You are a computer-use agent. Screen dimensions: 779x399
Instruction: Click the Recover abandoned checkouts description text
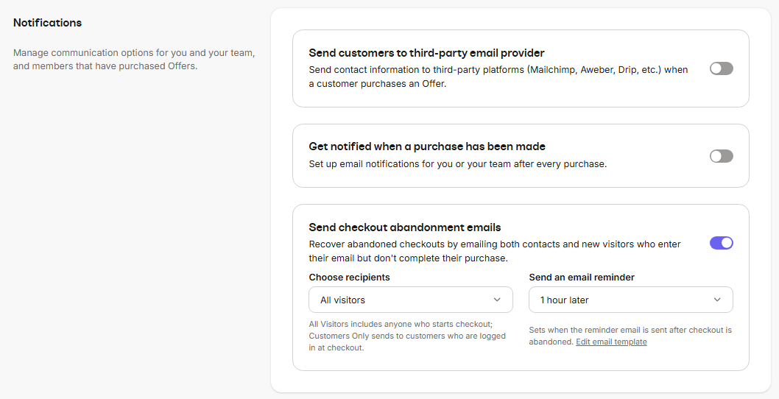(x=494, y=251)
